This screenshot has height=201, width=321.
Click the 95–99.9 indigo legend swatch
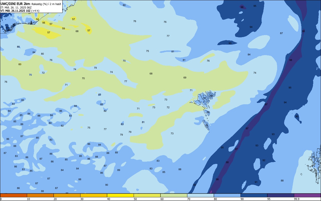click(x=281, y=195)
